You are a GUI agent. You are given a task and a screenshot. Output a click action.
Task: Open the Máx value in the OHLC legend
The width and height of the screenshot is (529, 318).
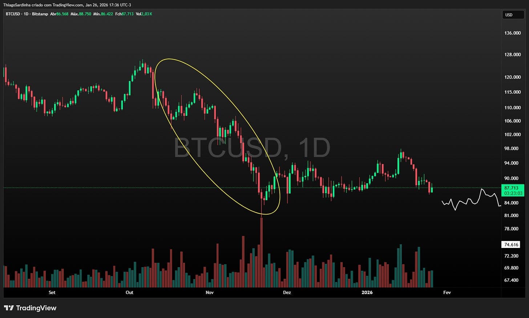[x=81, y=14]
